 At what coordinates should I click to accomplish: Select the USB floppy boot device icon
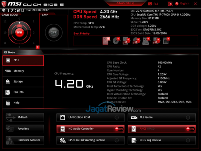tap(156, 41)
